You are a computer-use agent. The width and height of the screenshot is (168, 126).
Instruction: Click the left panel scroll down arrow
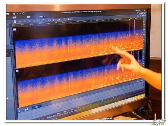(11, 42)
